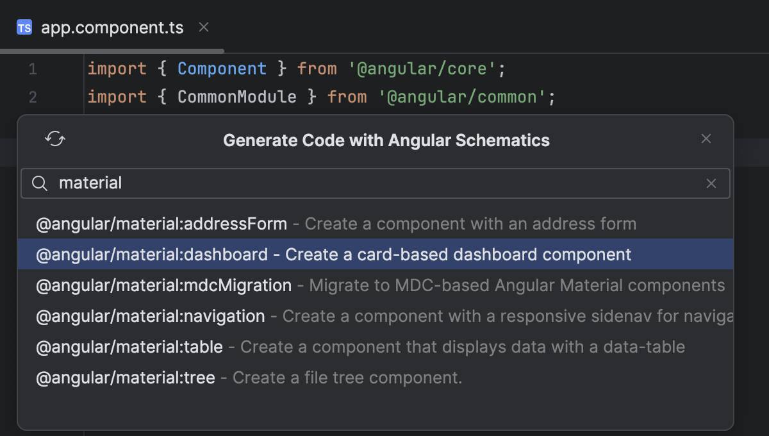Click the refresh schematics icon
769x436 pixels.
(x=55, y=138)
